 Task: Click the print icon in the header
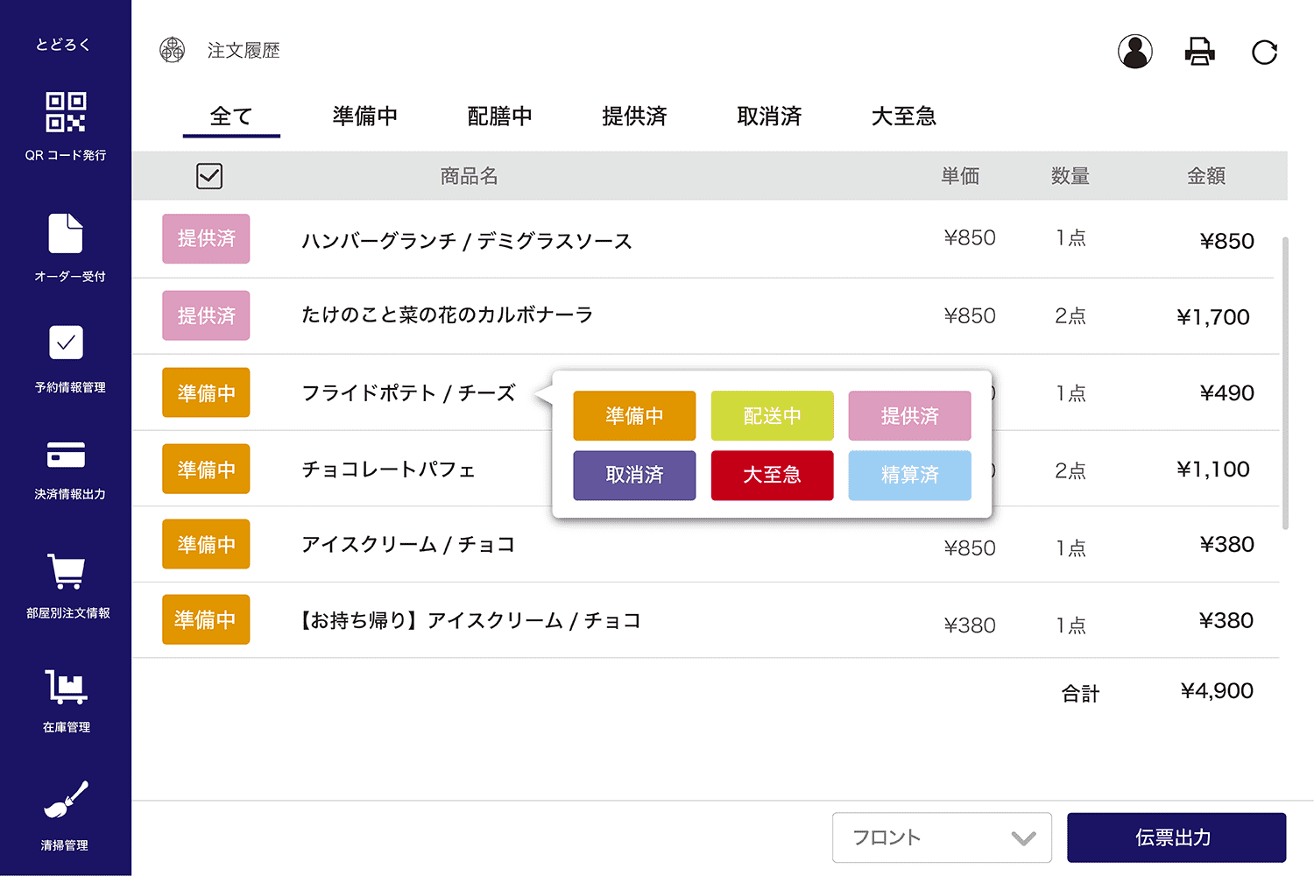[x=1199, y=52]
